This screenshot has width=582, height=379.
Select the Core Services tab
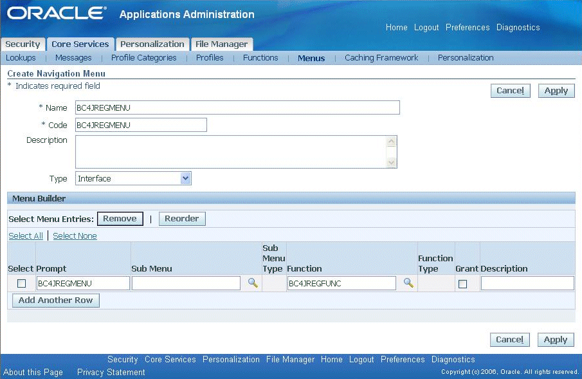pyautogui.click(x=80, y=44)
